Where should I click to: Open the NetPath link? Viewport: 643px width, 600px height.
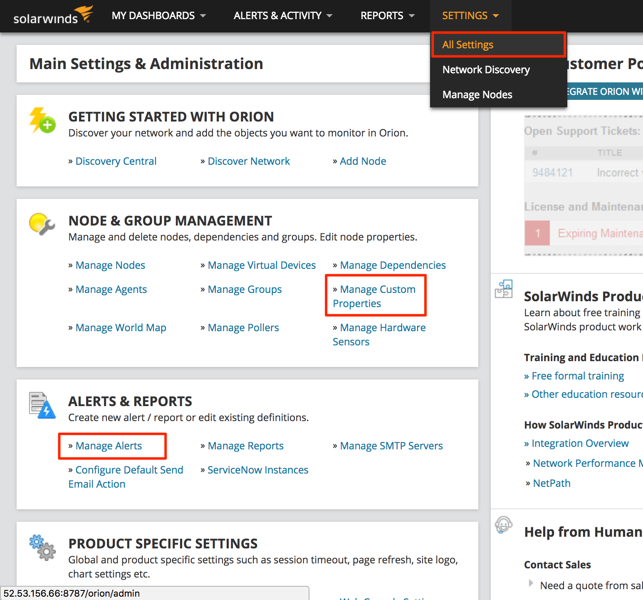coord(551,483)
